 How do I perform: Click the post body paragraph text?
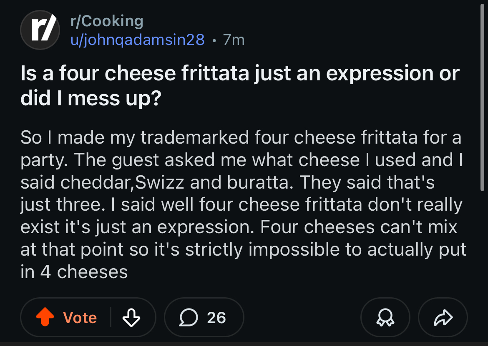pyautogui.click(x=242, y=204)
